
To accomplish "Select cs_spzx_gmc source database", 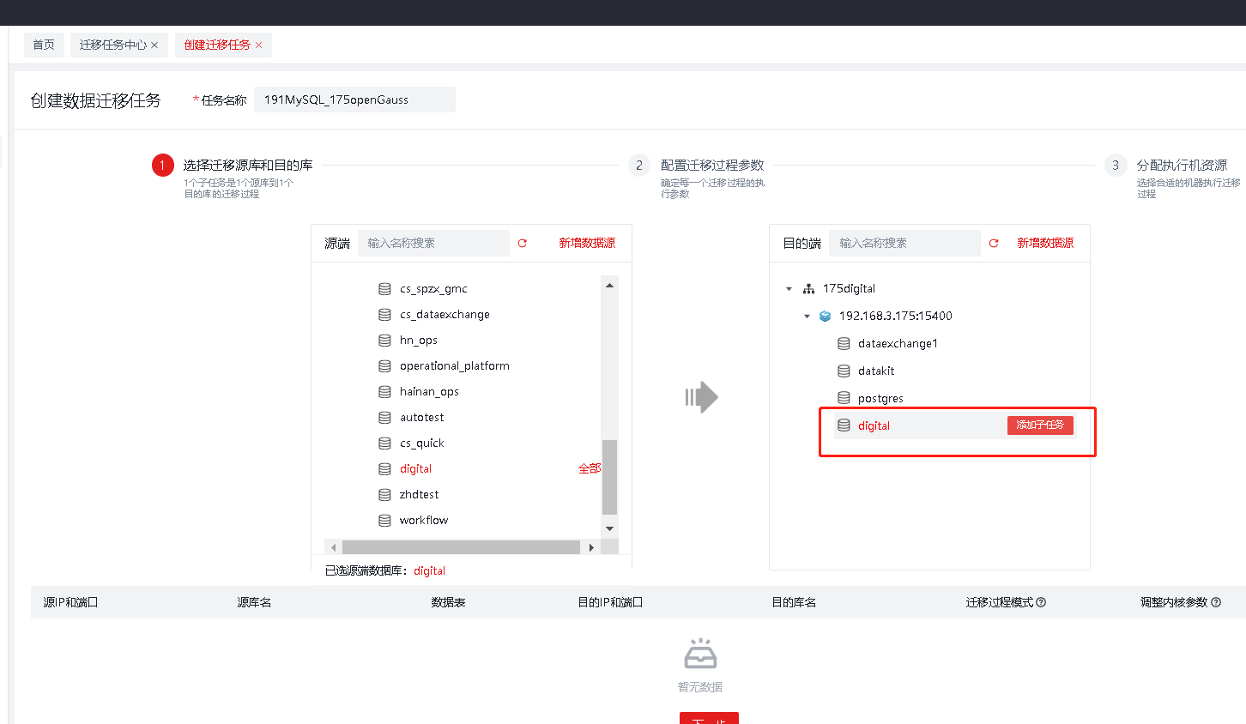I will point(433,289).
